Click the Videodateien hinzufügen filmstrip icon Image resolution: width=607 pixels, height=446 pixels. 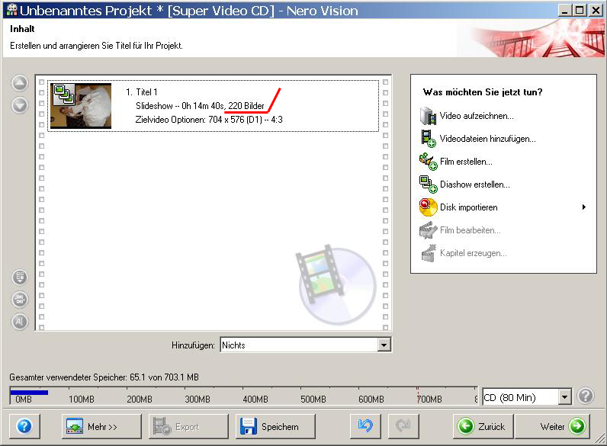[428, 139]
